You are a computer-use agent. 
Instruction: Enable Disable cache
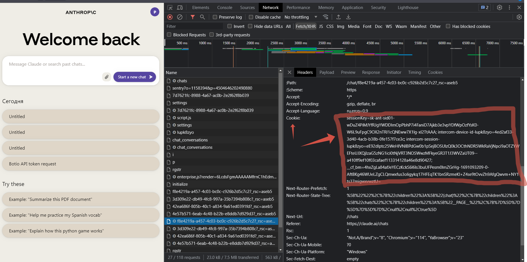point(251,17)
